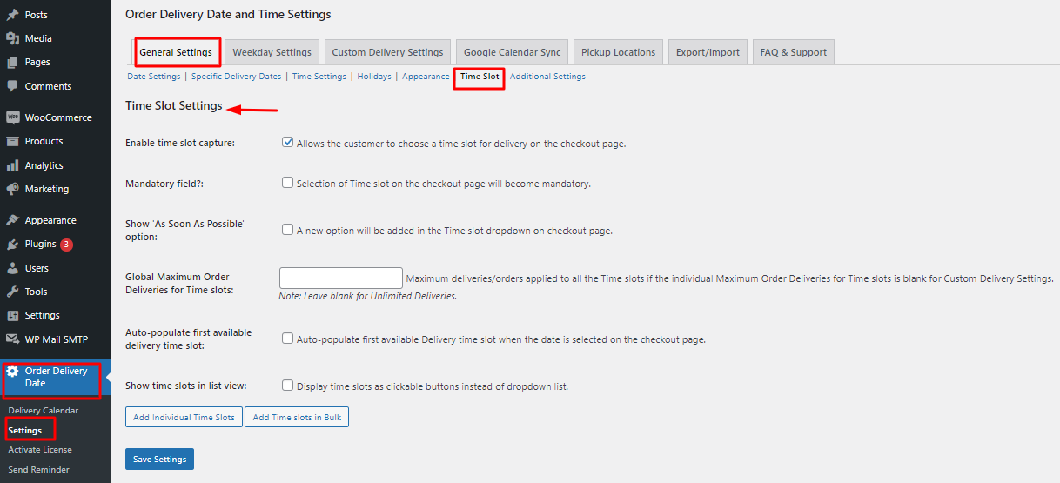The width and height of the screenshot is (1060, 483).
Task: Click the Save Settings button
Action: (159, 459)
